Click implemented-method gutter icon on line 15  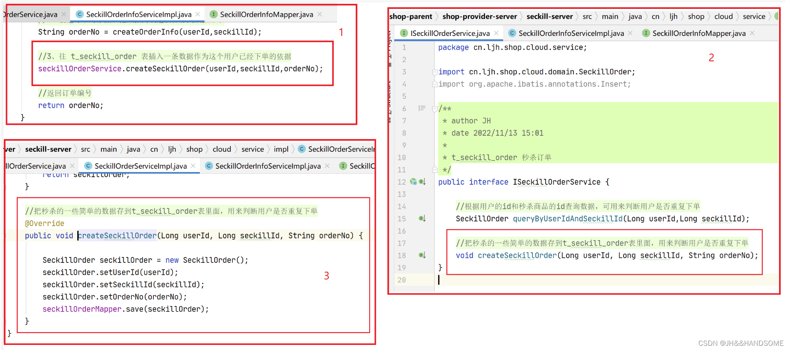(422, 219)
